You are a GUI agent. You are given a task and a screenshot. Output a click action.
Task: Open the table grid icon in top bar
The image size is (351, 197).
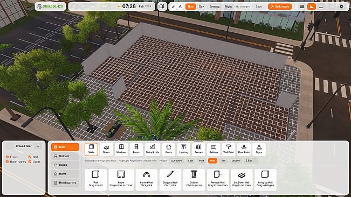coord(302,6)
